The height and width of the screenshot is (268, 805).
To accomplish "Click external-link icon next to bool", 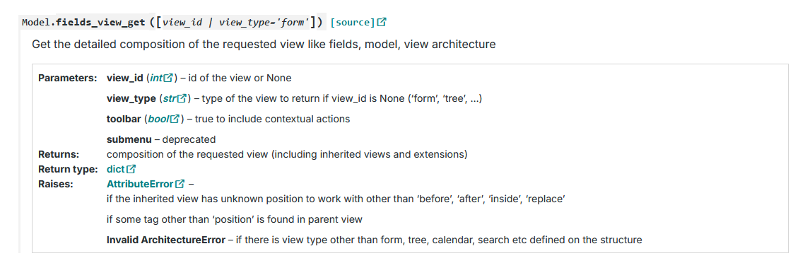I will 175,119.
